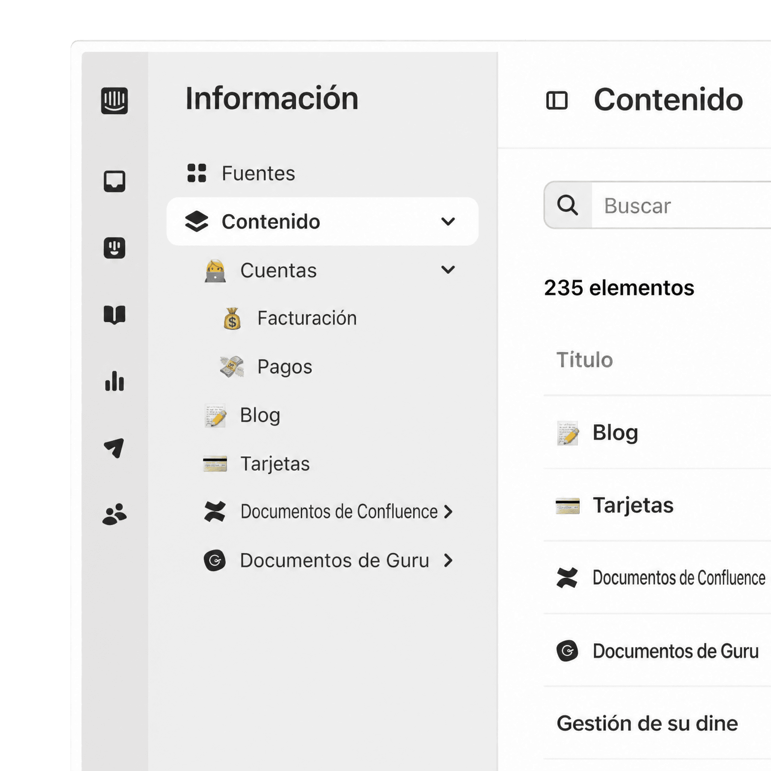Screen dimensions: 771x771
Task: Click the Guru logo in content list
Action: coord(567,651)
